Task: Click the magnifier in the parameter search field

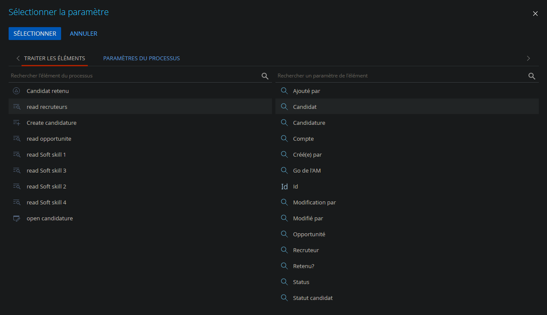Action: coord(532,76)
